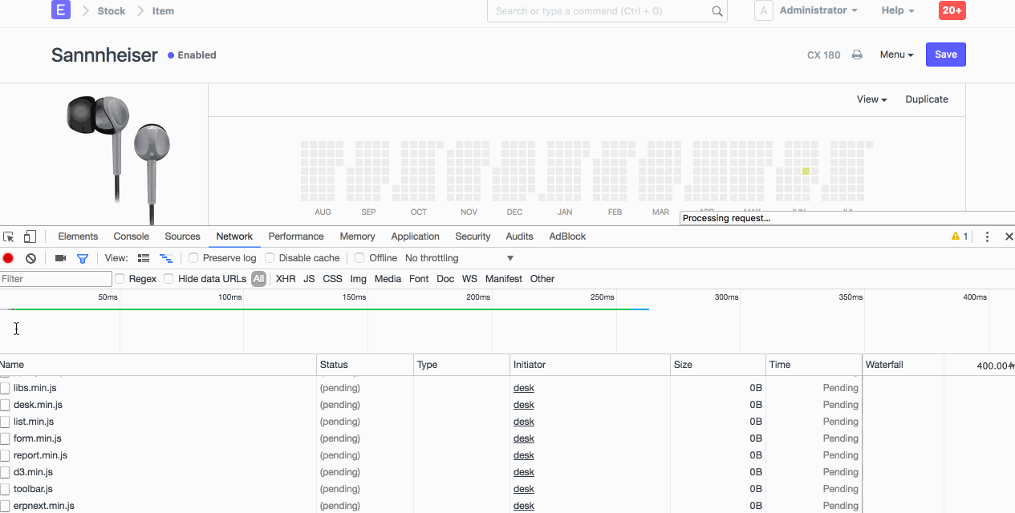Click the Duplicate button
1015x513 pixels.
point(927,99)
